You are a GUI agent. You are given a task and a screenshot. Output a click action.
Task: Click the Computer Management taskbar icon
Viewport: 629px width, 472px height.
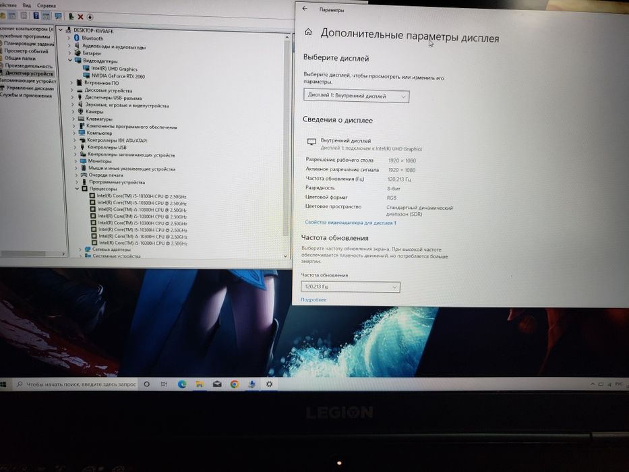point(252,384)
